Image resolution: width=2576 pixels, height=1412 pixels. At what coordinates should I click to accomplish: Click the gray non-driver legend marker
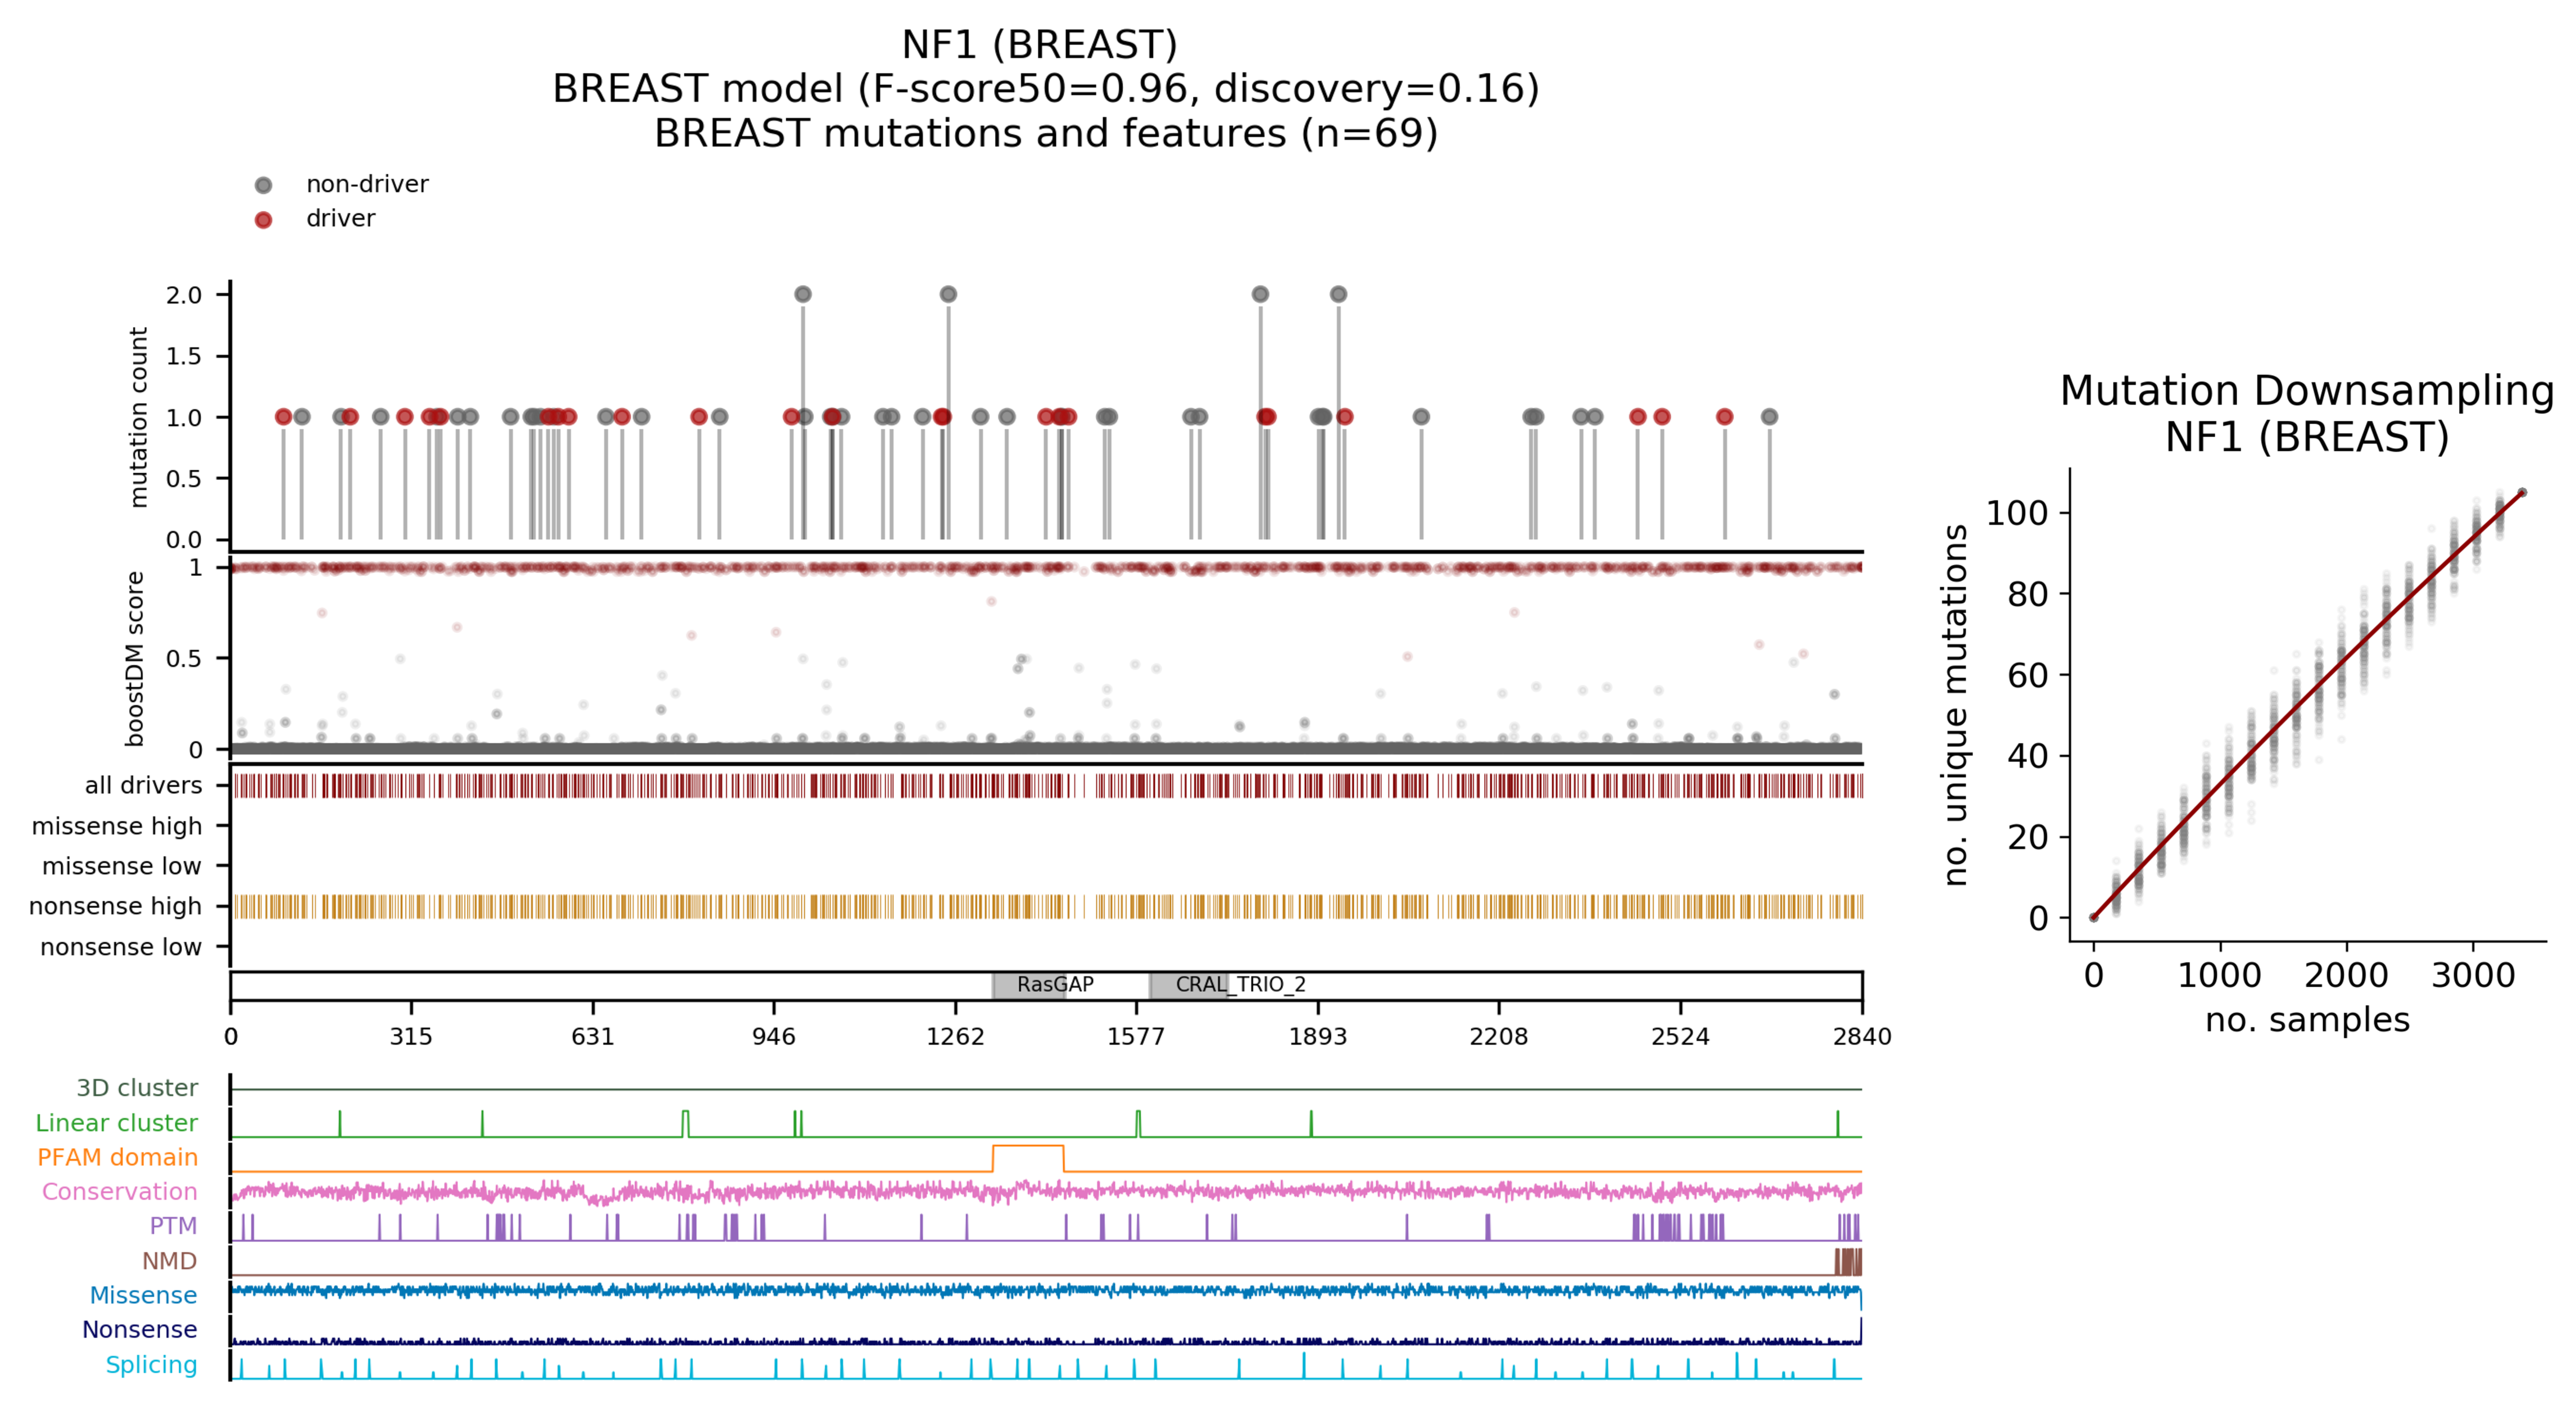(263, 185)
